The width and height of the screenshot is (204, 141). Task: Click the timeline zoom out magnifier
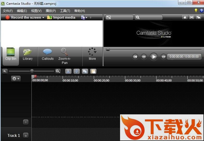pos(5,71)
